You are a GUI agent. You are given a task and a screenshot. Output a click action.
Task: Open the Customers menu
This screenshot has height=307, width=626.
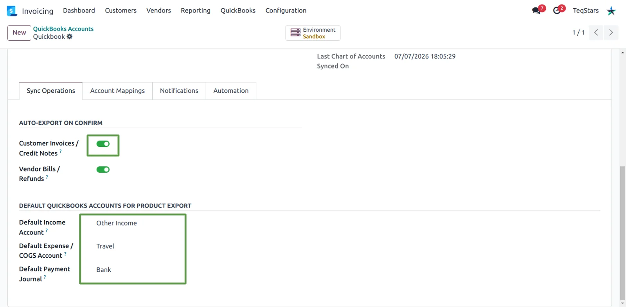[x=121, y=11]
